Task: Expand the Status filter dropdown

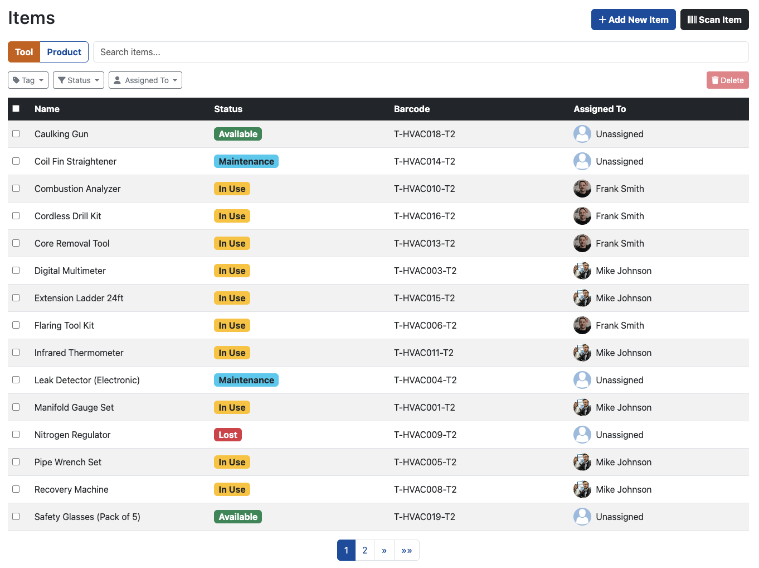Action: [x=78, y=80]
